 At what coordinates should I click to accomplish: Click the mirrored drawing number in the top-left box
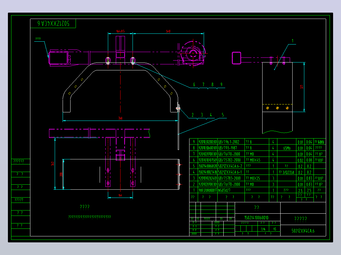point(53,23)
